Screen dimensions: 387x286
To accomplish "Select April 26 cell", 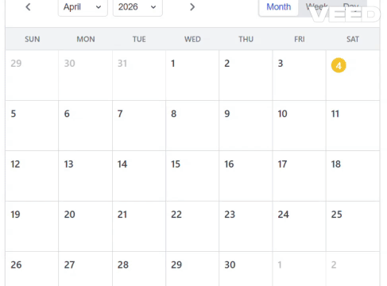I will point(32,269).
